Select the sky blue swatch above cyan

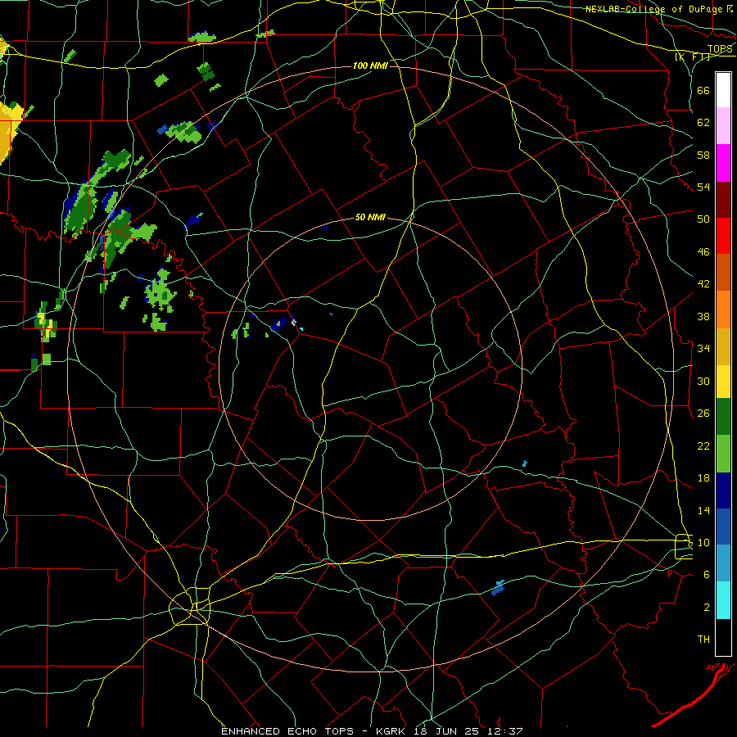[723, 563]
